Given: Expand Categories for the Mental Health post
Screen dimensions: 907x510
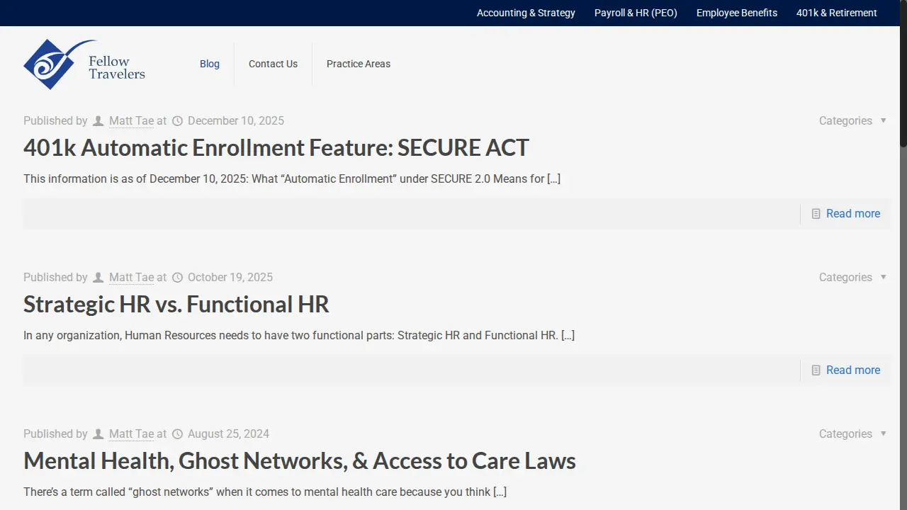Looking at the screenshot, I should [852, 434].
